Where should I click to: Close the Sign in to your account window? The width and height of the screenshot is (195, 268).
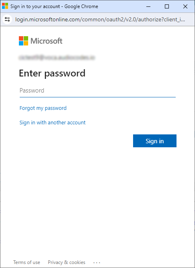(185, 6)
